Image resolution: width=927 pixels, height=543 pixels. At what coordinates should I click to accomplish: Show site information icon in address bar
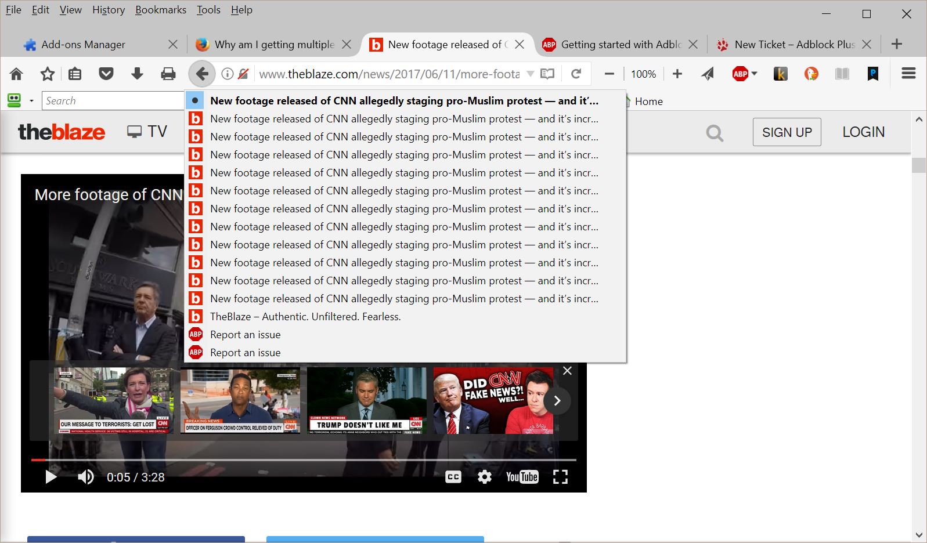point(228,74)
